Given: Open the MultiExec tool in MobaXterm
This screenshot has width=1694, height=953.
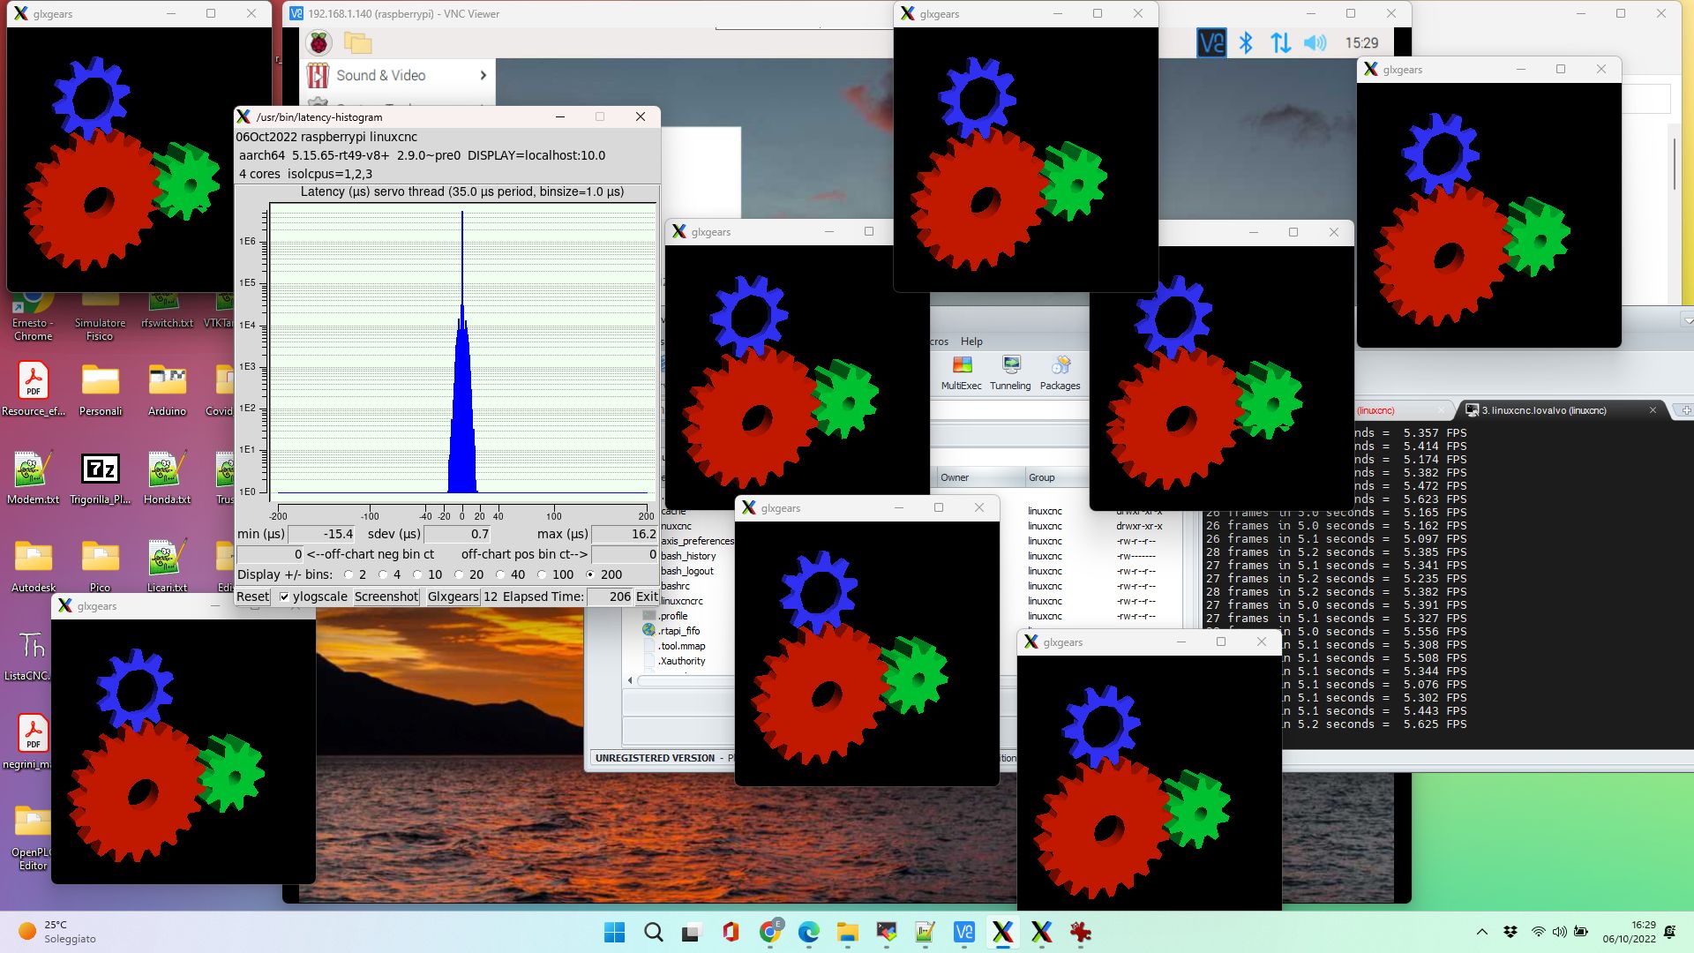Looking at the screenshot, I should pyautogui.click(x=962, y=372).
